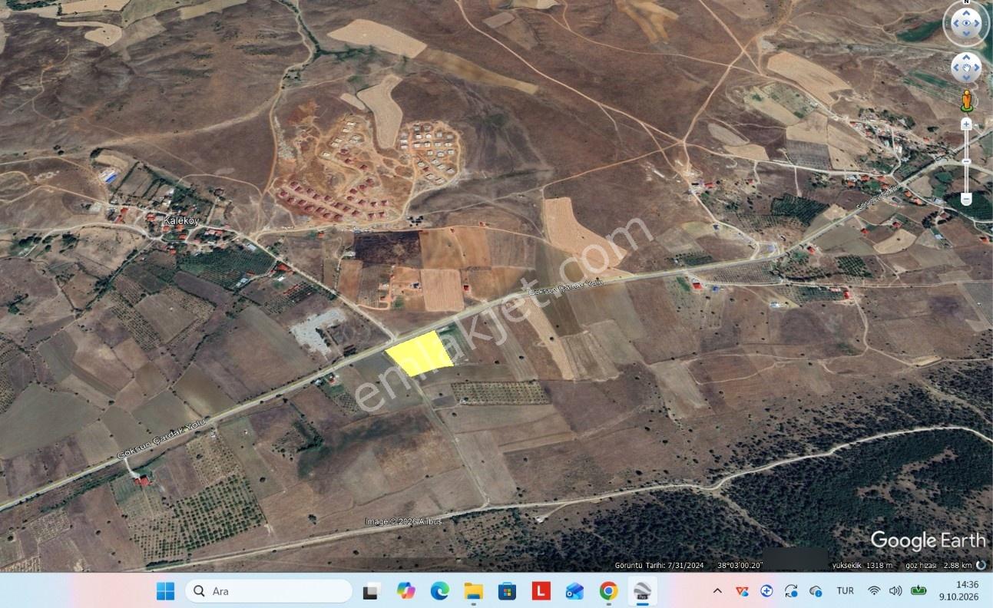Open Microsoft Store from the taskbar
Screen dimensions: 993x608
tap(507, 591)
